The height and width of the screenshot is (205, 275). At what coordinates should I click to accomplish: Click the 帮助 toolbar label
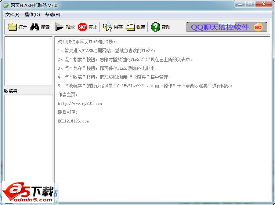(x=166, y=27)
